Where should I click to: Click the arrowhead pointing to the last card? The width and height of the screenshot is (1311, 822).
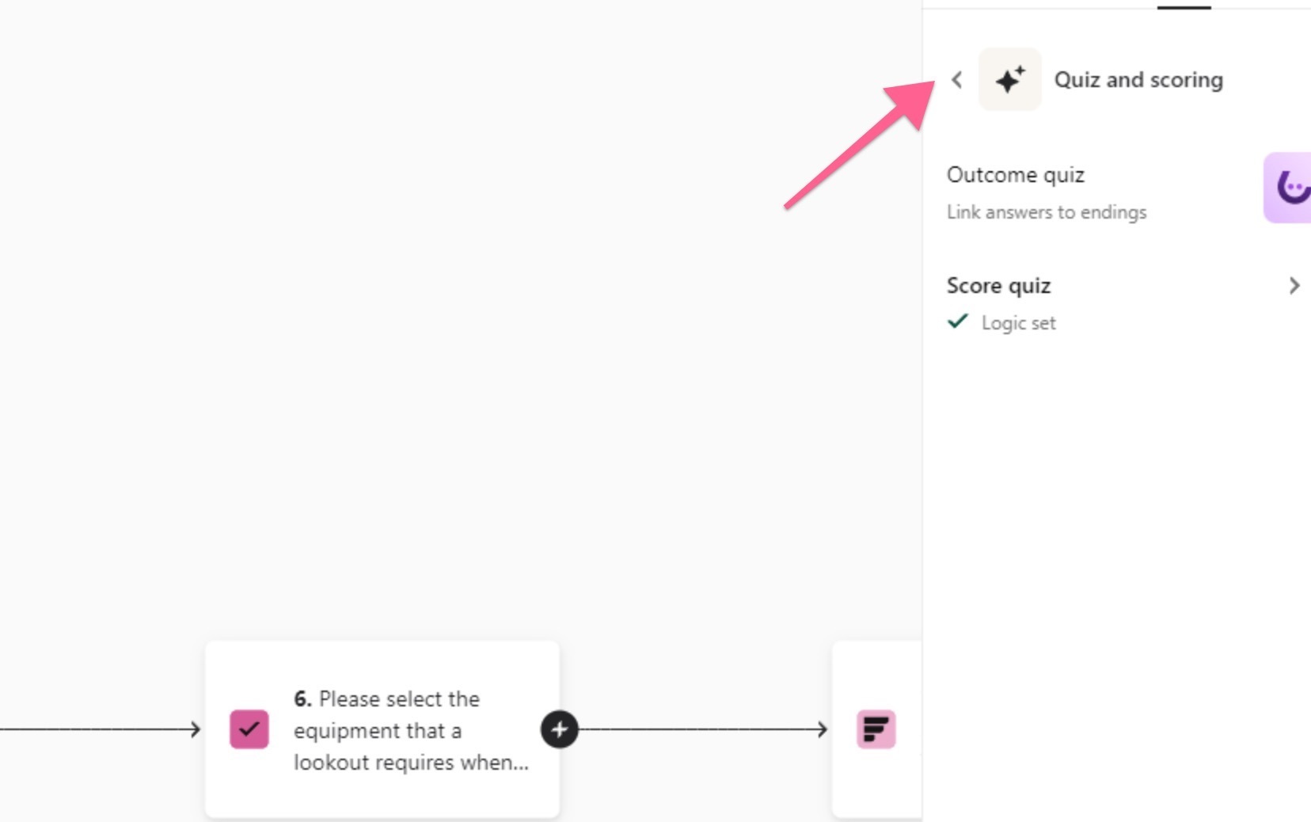[x=823, y=729]
